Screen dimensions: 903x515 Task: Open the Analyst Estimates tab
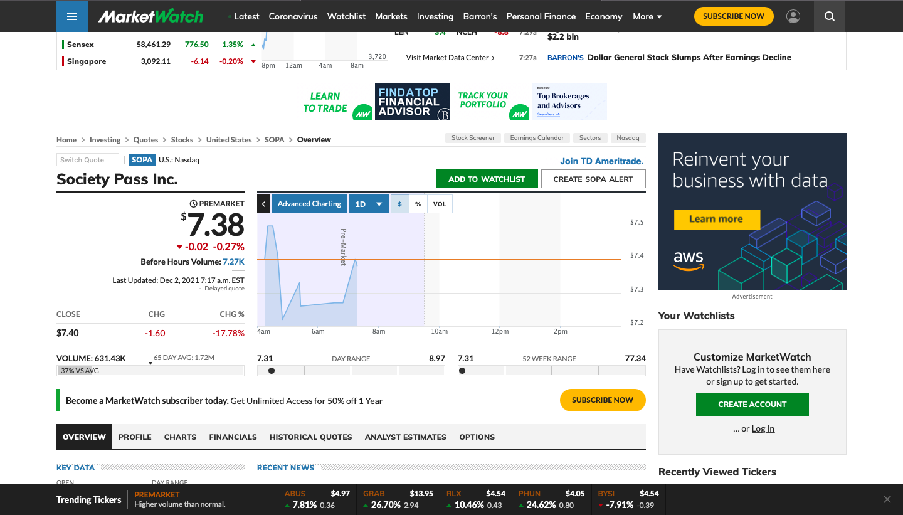[406, 437]
